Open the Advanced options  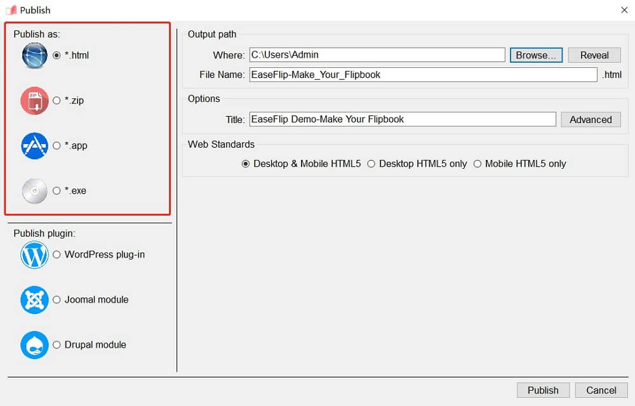coord(591,119)
